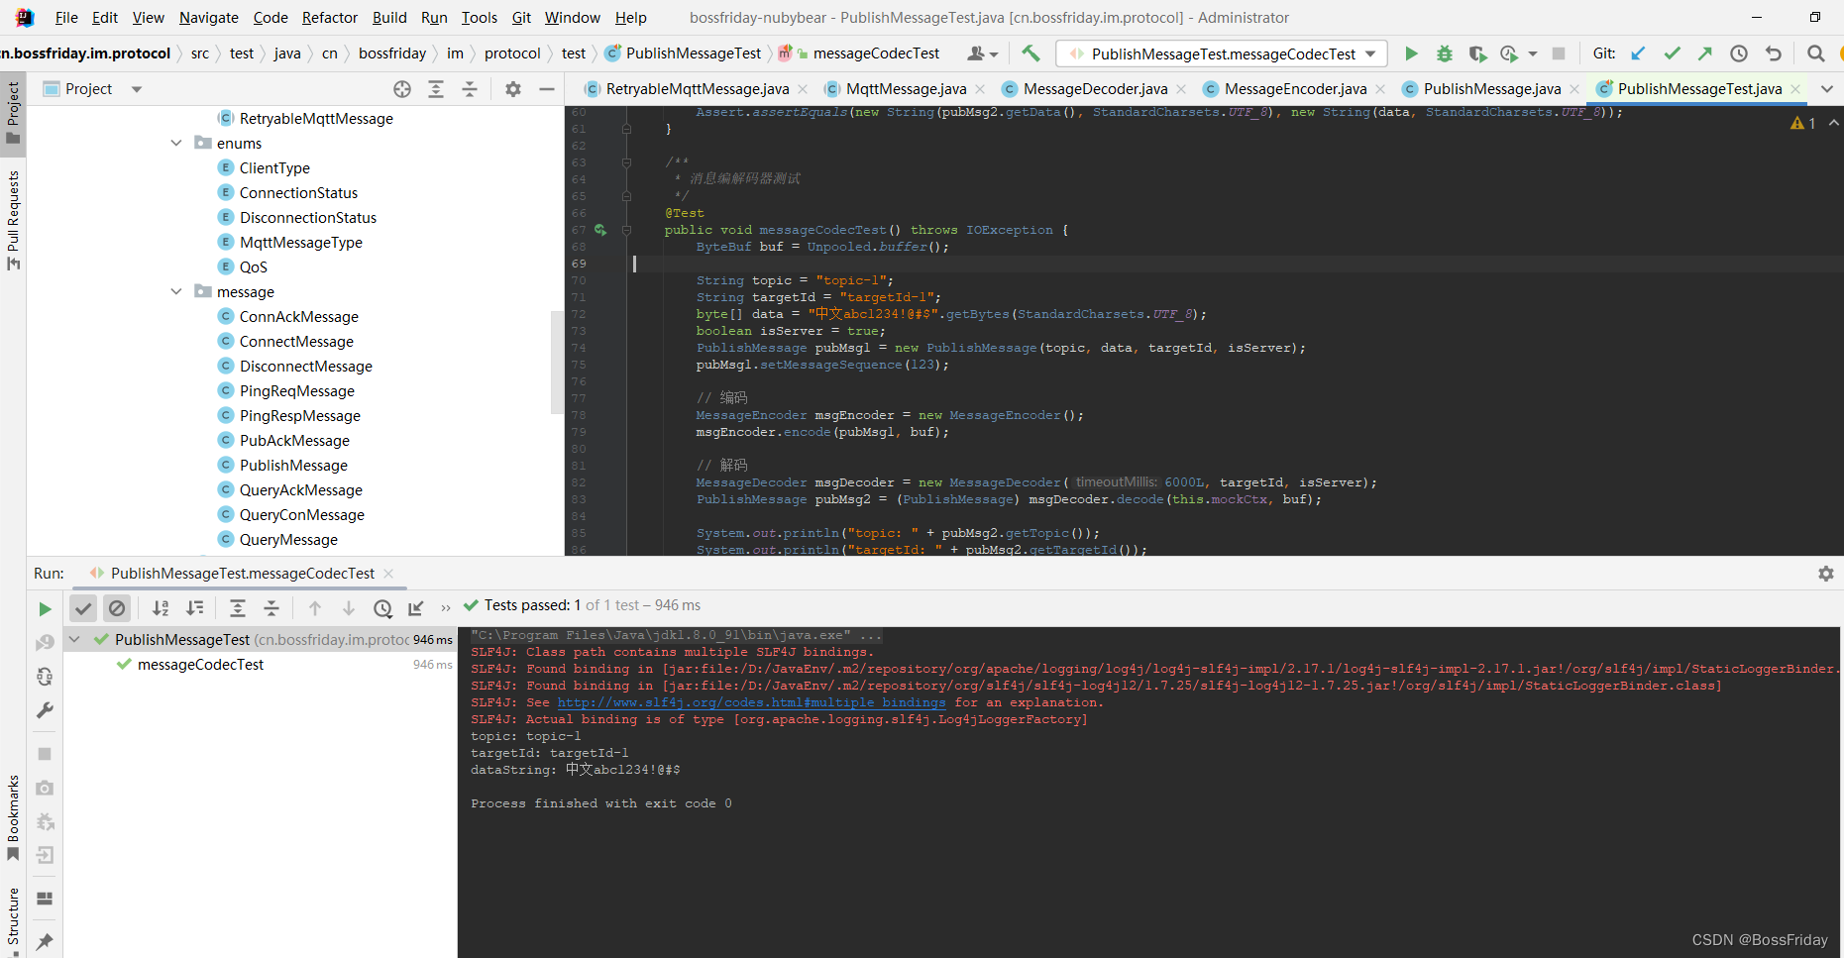This screenshot has height=958, width=1844.
Task: Switch to PublishMessage.java tab
Action: (x=1491, y=89)
